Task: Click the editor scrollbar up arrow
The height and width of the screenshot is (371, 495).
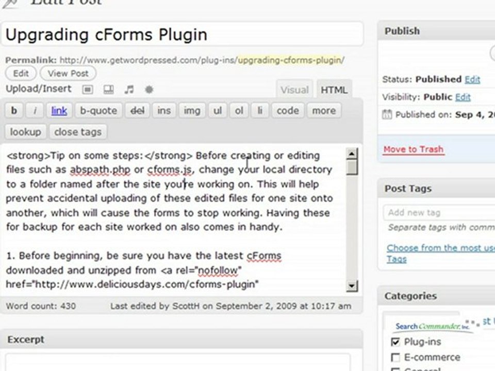Action: [x=352, y=154]
